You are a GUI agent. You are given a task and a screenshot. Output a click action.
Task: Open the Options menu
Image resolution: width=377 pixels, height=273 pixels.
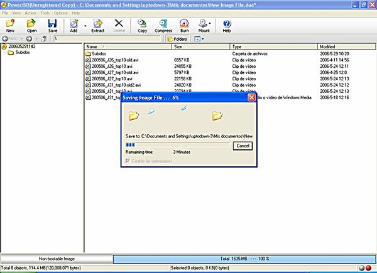[x=60, y=13]
